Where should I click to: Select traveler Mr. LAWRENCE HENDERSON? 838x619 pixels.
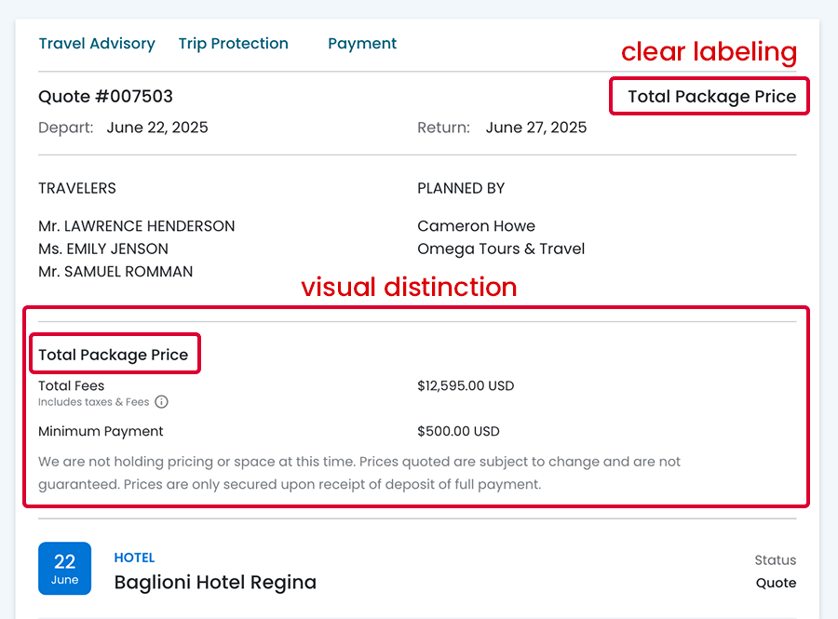tap(136, 226)
